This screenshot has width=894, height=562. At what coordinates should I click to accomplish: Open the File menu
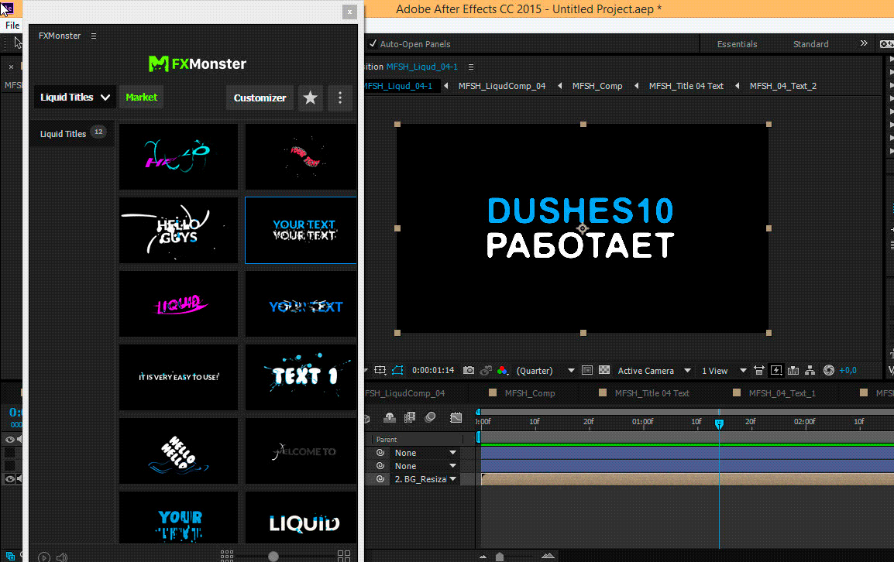pyautogui.click(x=12, y=25)
